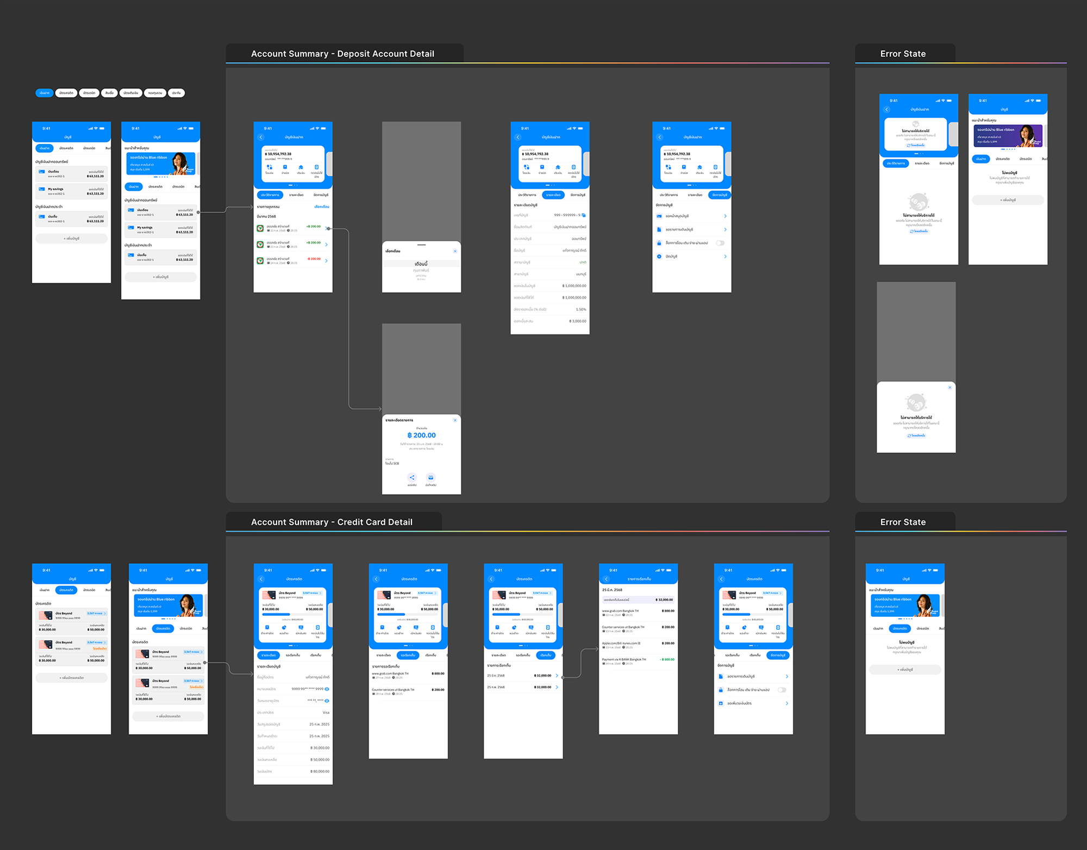Image resolution: width=1087 pixels, height=850 pixels.
Task: Tap pay-bill icon on transaction history balance card
Action: coord(285,167)
